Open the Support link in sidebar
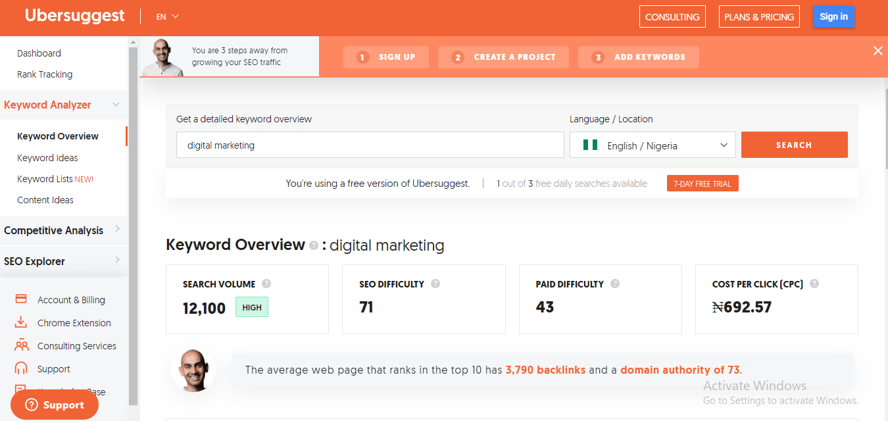 (x=54, y=369)
